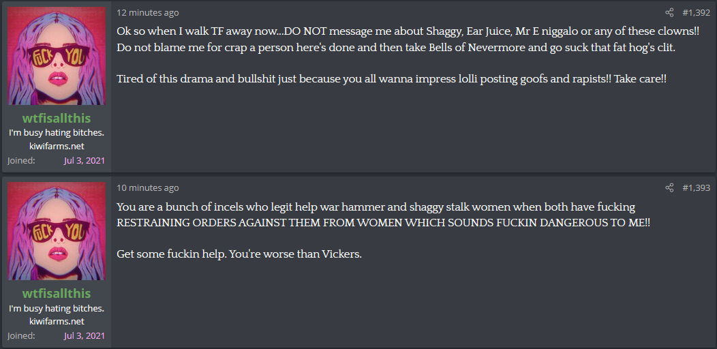Viewport: 717px width, 349px height.
Task: Click wtfisallthis username on post #1,393
Action: (57, 293)
